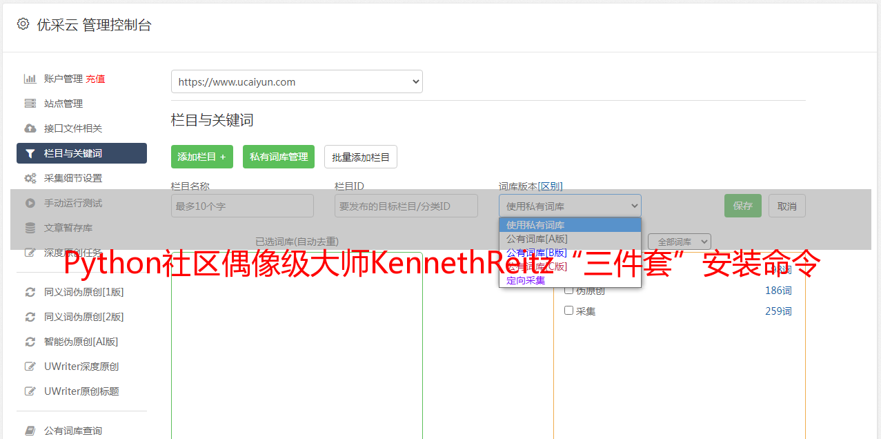This screenshot has height=439, width=881.
Task: Check the 伪原创 checkbox
Action: [569, 290]
